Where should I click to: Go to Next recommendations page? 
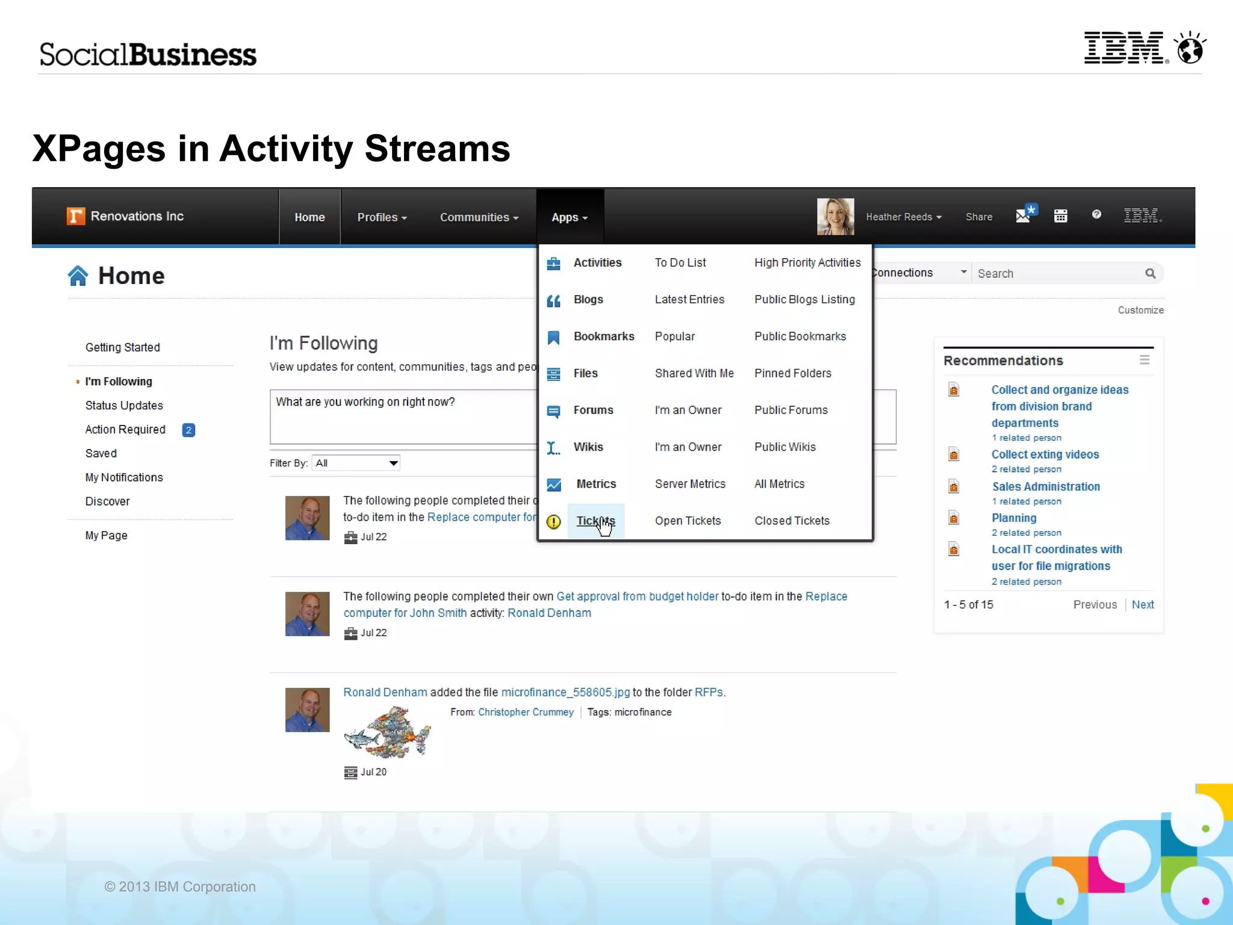1142,604
